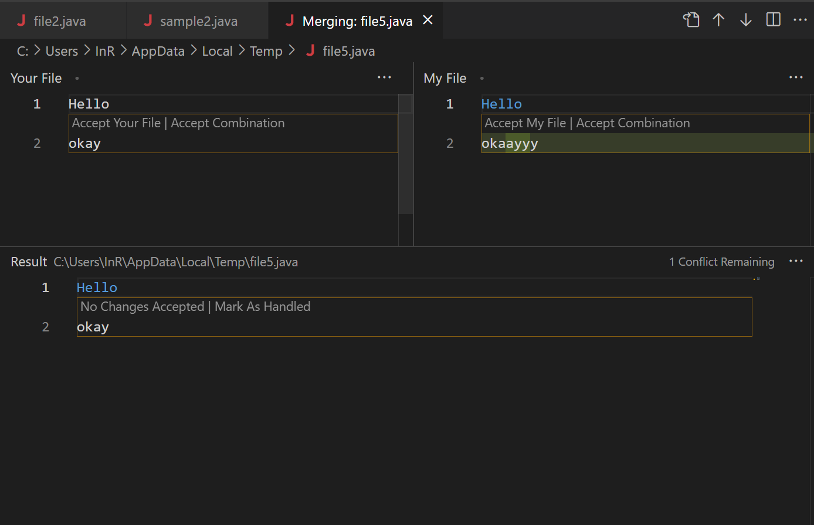This screenshot has height=525, width=814.
Task: Open the C: breadcrumb segment
Action: [23, 52]
